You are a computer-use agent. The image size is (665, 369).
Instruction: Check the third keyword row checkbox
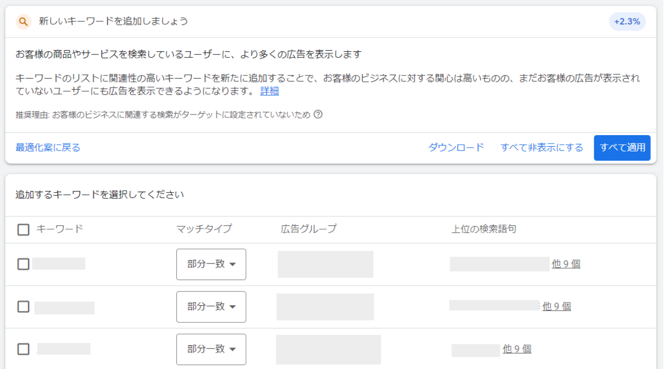point(23,349)
